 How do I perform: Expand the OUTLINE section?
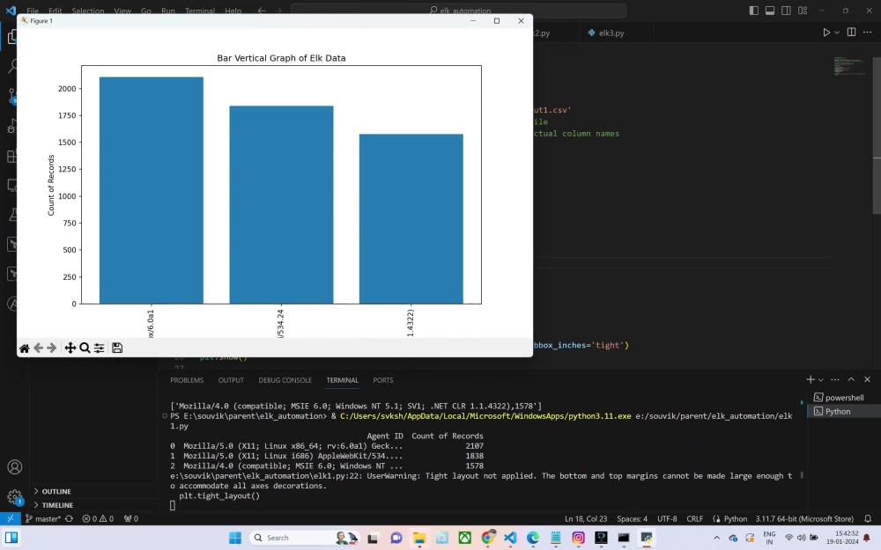[56, 491]
